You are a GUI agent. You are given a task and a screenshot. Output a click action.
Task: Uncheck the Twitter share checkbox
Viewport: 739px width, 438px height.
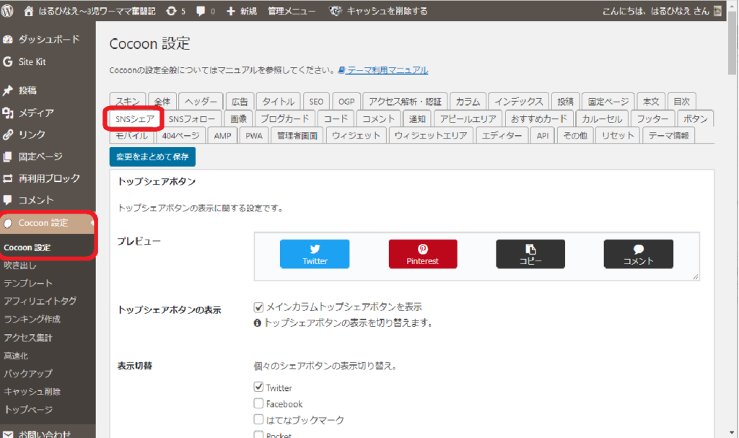[258, 387]
